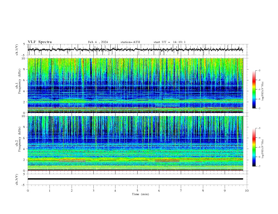The image size is (278, 214).
Task: Click the ch.2 'Frequency (kHz)' axis label
Action: tap(19, 139)
